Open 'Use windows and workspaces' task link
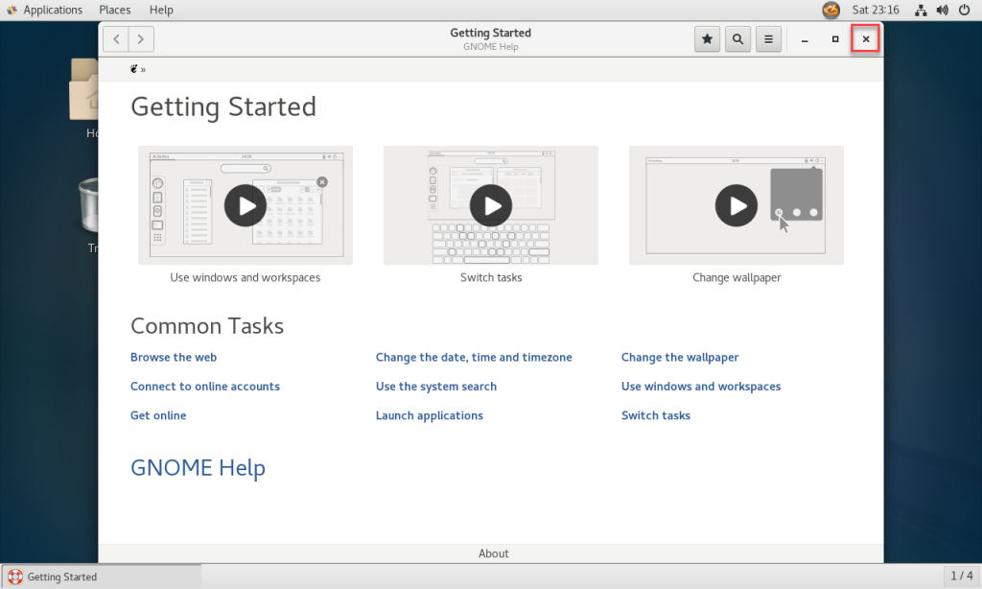982x589 pixels. pyautogui.click(x=701, y=386)
